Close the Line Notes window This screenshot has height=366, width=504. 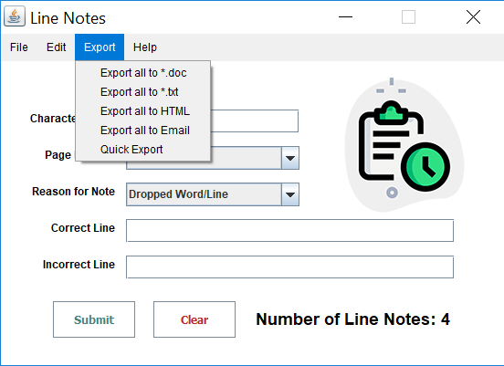(473, 16)
